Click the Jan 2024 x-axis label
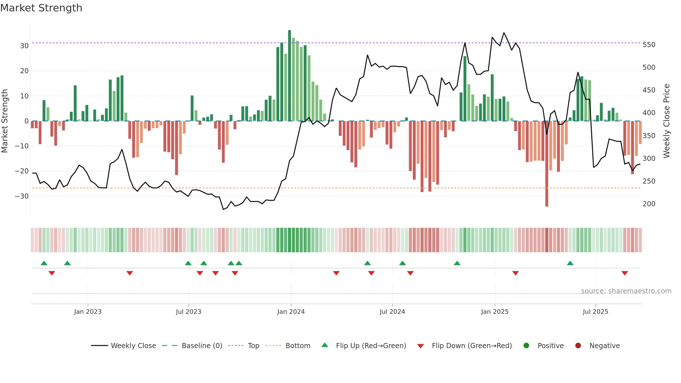This screenshot has height=383, width=681. (291, 312)
